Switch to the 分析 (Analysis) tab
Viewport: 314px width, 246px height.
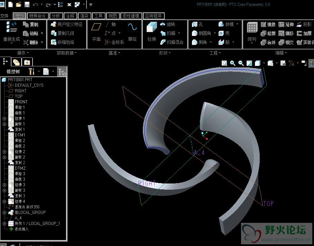56,16
